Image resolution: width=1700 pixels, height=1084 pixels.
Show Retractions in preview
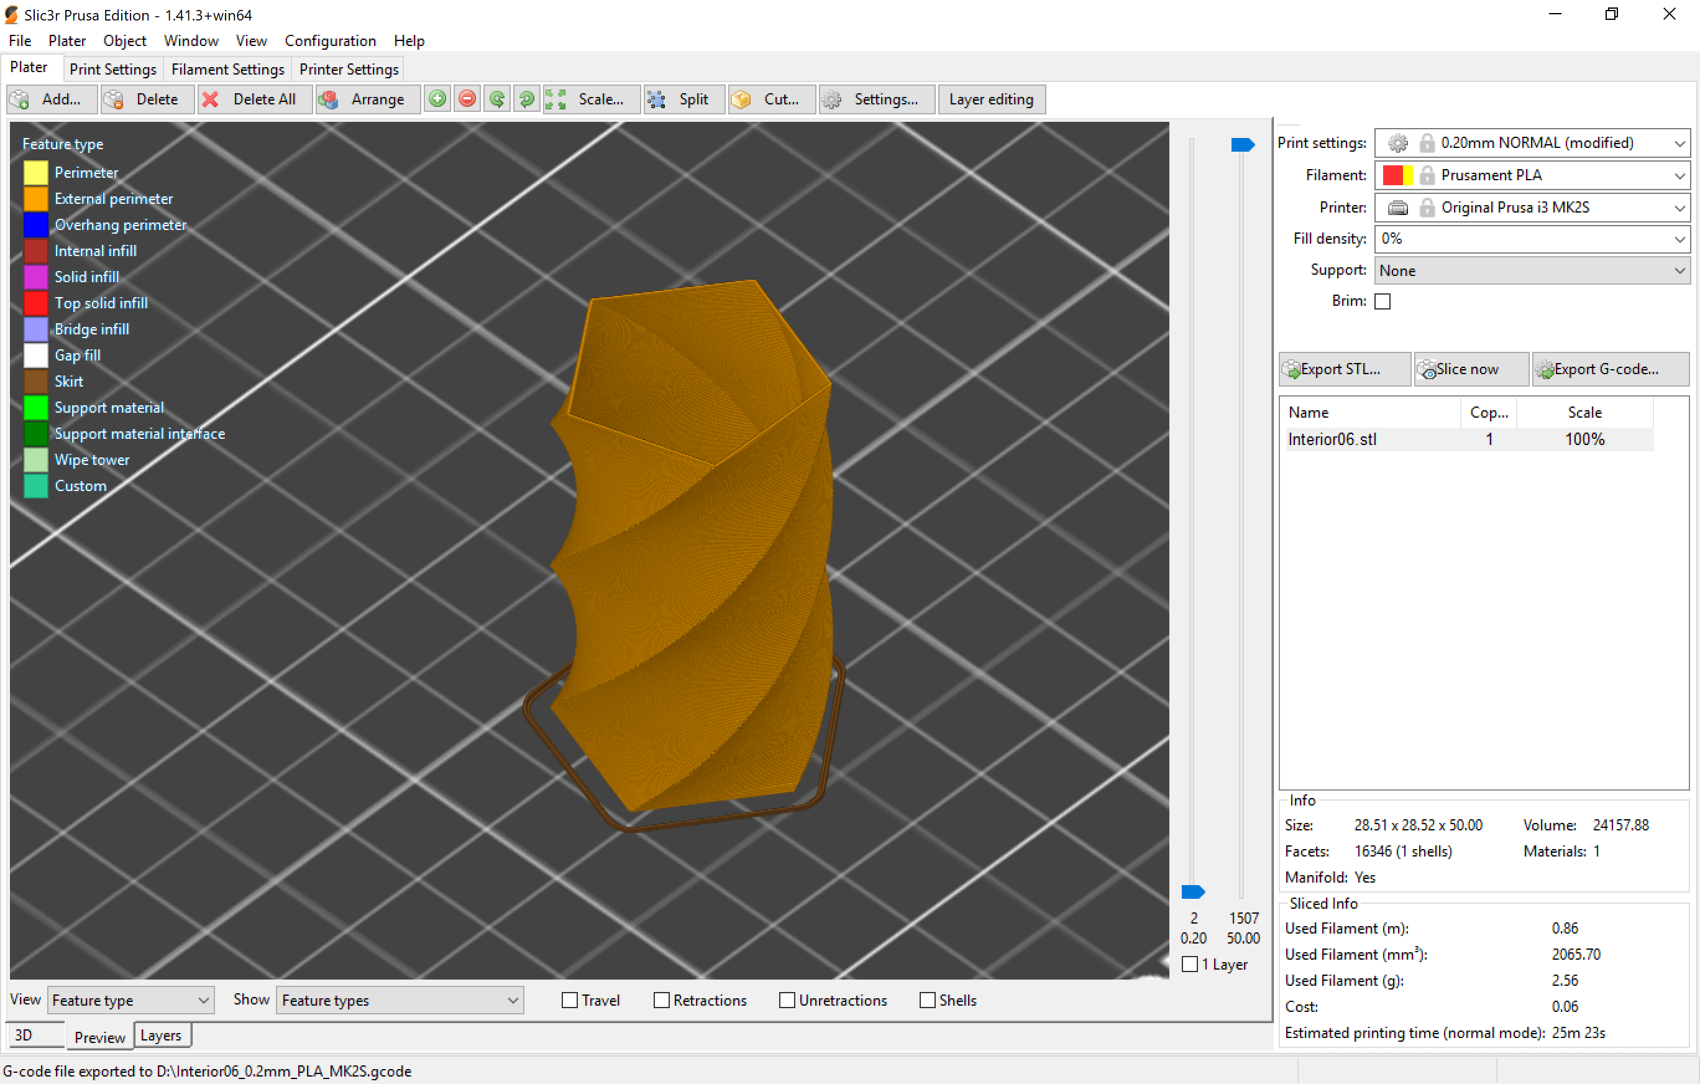click(x=660, y=1000)
